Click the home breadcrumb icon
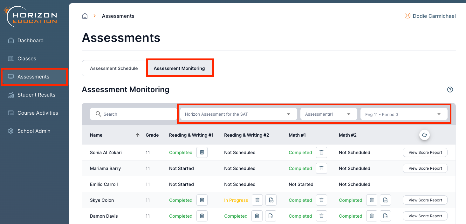This screenshot has width=466, height=224. [85, 16]
